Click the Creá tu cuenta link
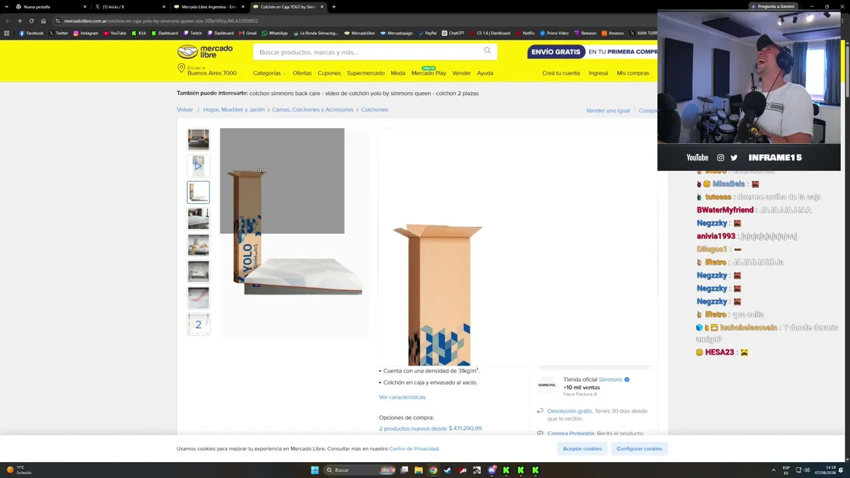 561,73
